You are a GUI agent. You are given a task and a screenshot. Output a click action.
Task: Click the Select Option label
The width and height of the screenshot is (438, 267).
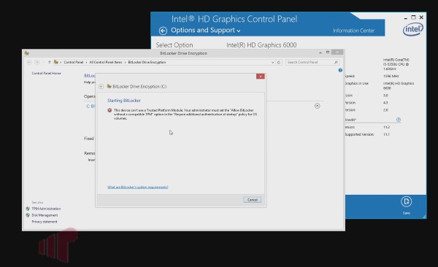coord(174,45)
